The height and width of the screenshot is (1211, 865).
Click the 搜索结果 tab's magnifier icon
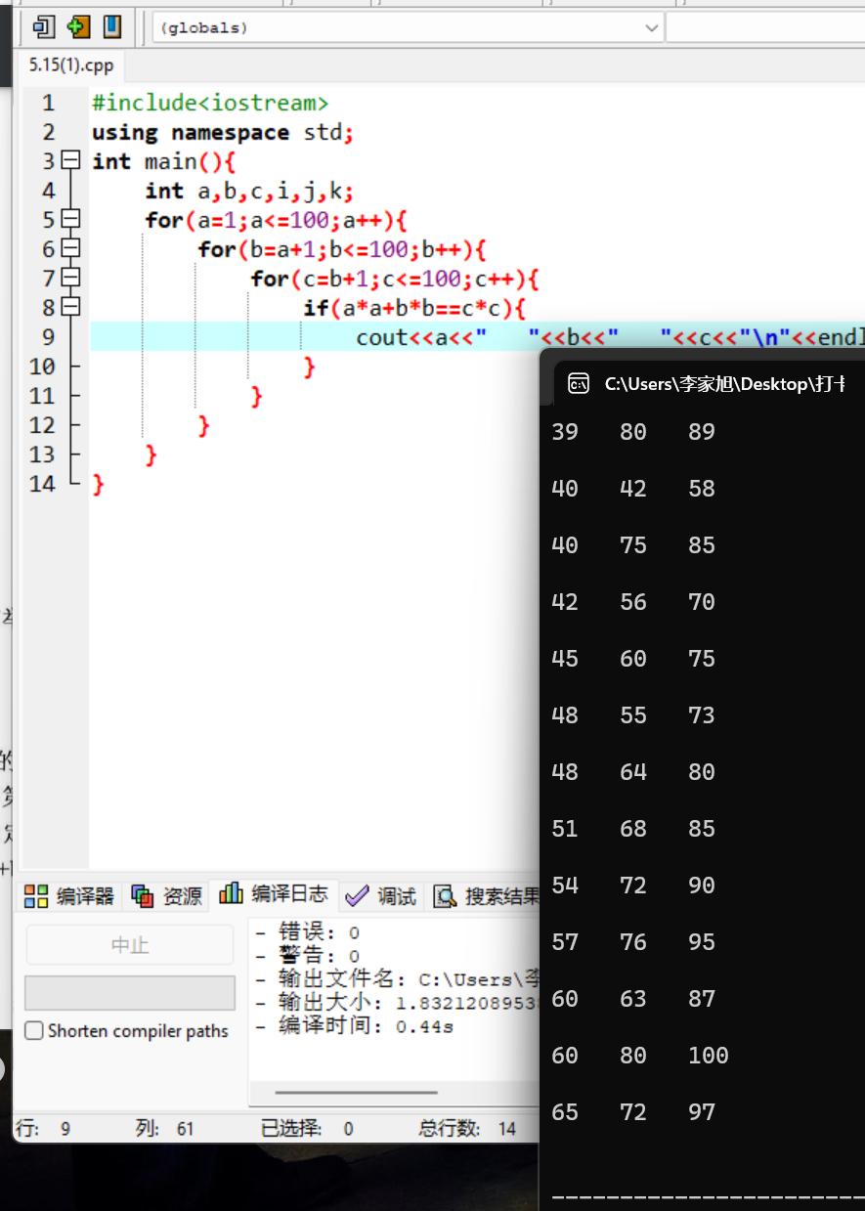[x=446, y=896]
